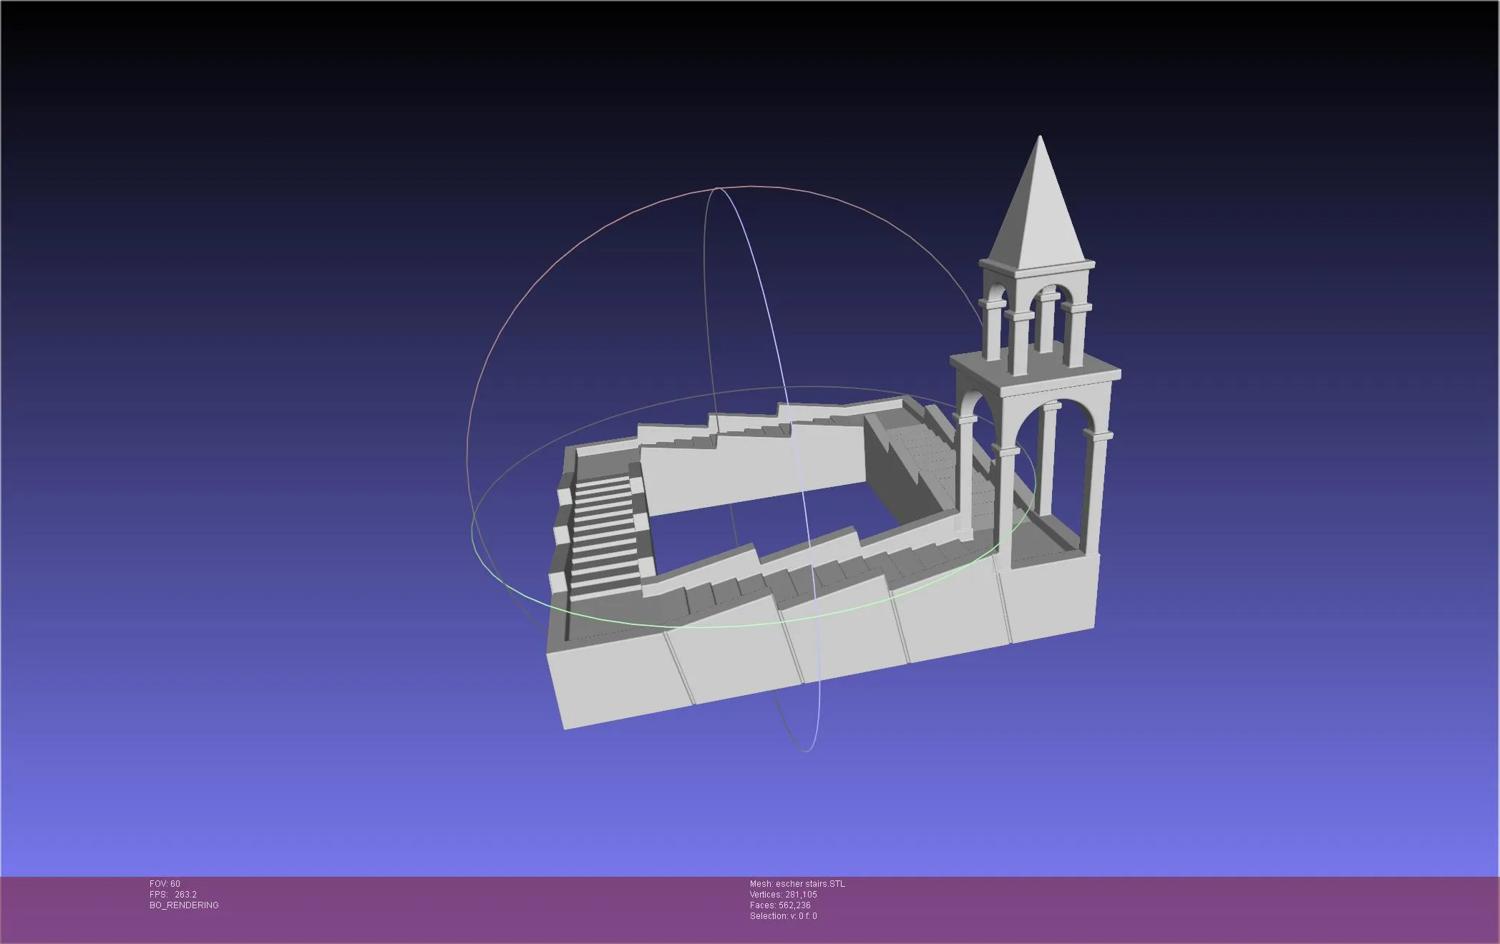Screen dimensions: 1500x944
Task: Click the 'Faces: 562,236' count
Action: 780,905
